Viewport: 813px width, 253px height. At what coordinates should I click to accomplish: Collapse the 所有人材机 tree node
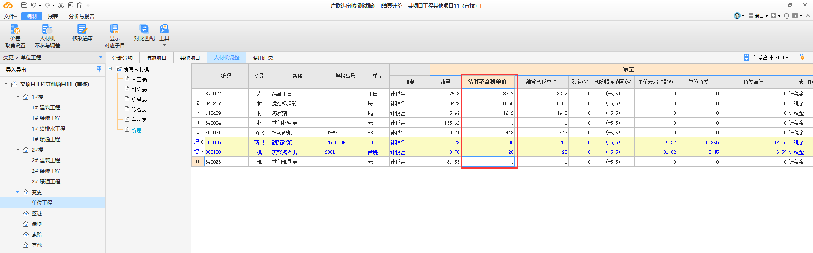pyautogui.click(x=110, y=69)
